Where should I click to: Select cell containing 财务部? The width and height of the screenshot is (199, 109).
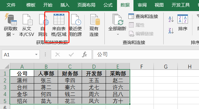pyautogui.click(x=70, y=73)
